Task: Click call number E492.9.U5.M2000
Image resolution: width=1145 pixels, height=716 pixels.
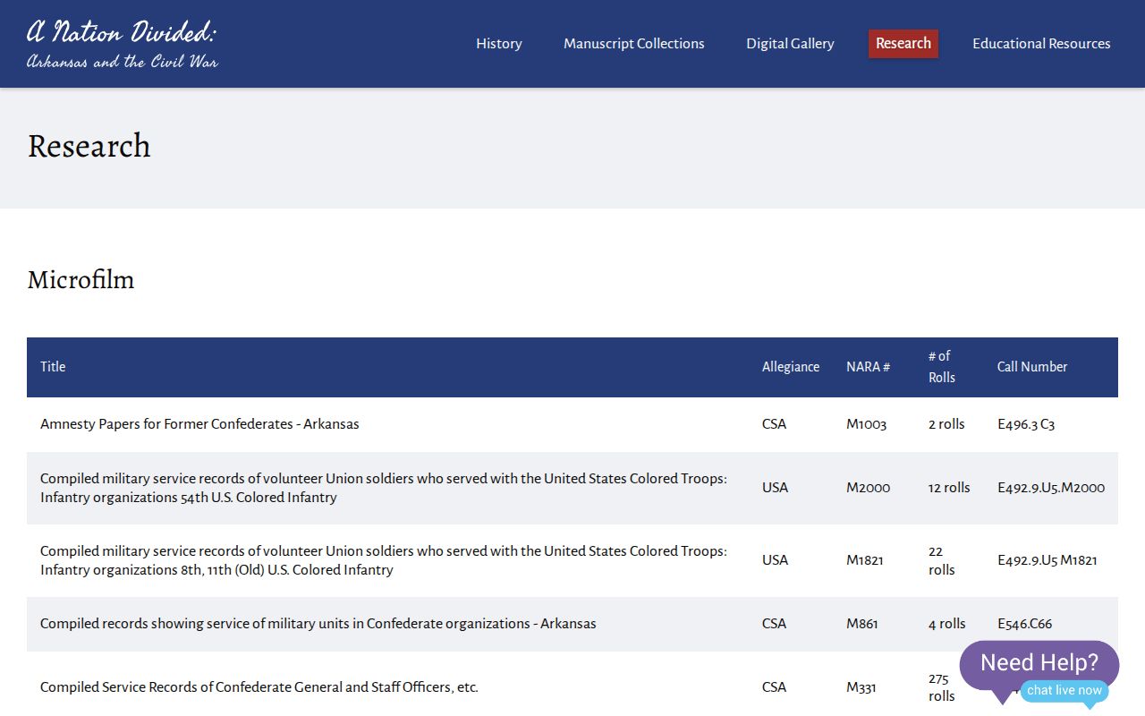Action: [x=1051, y=488]
